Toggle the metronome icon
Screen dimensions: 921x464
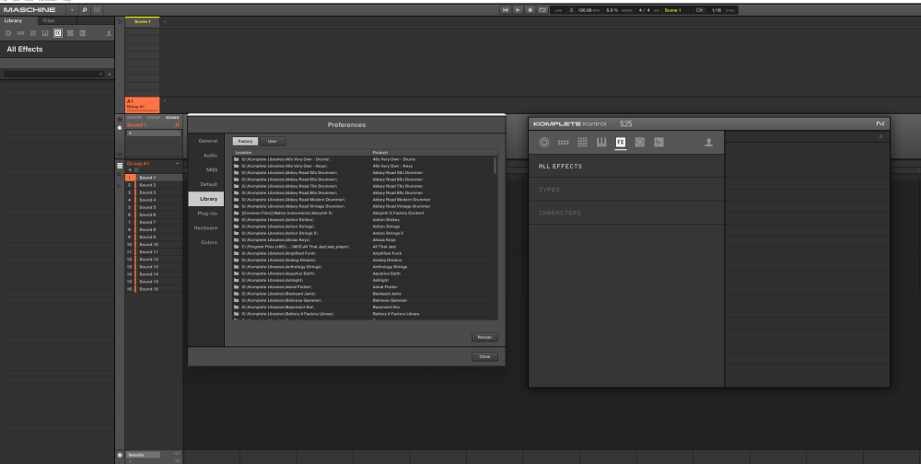point(572,10)
